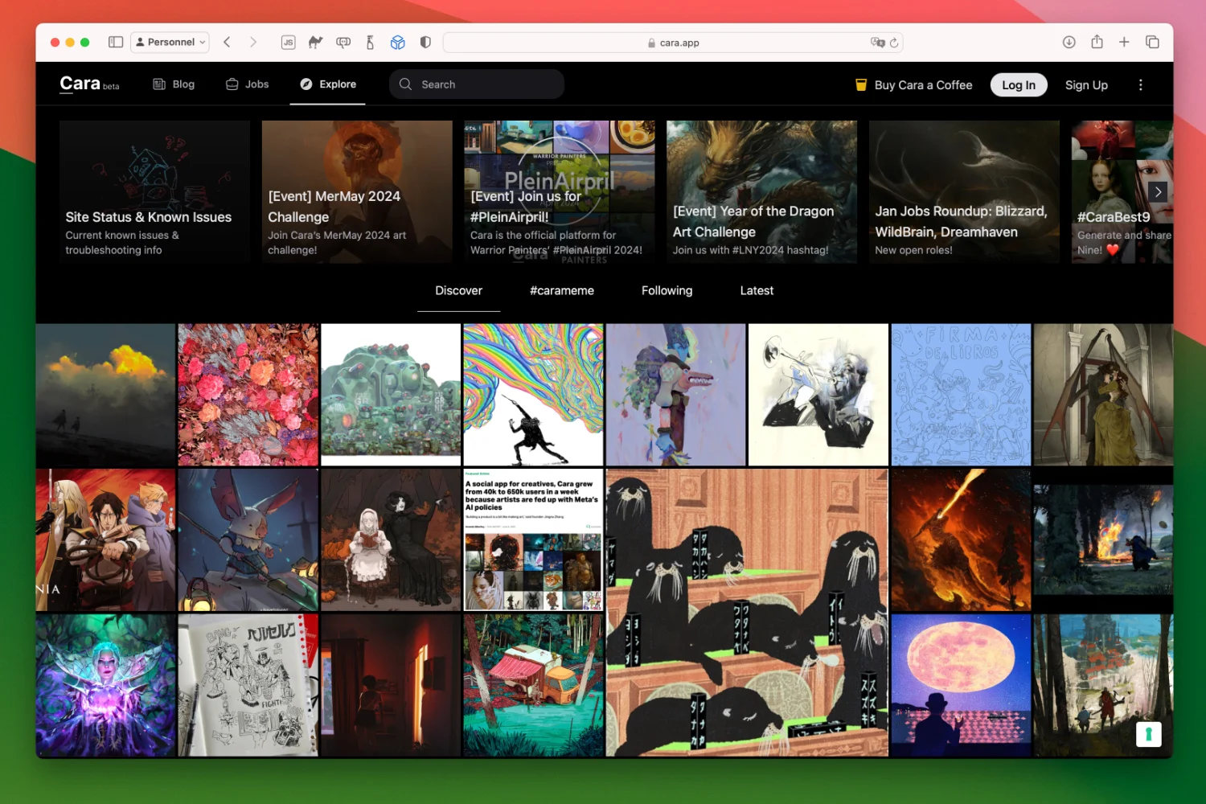Open Year of the Dragon Art Challenge card

pos(761,192)
